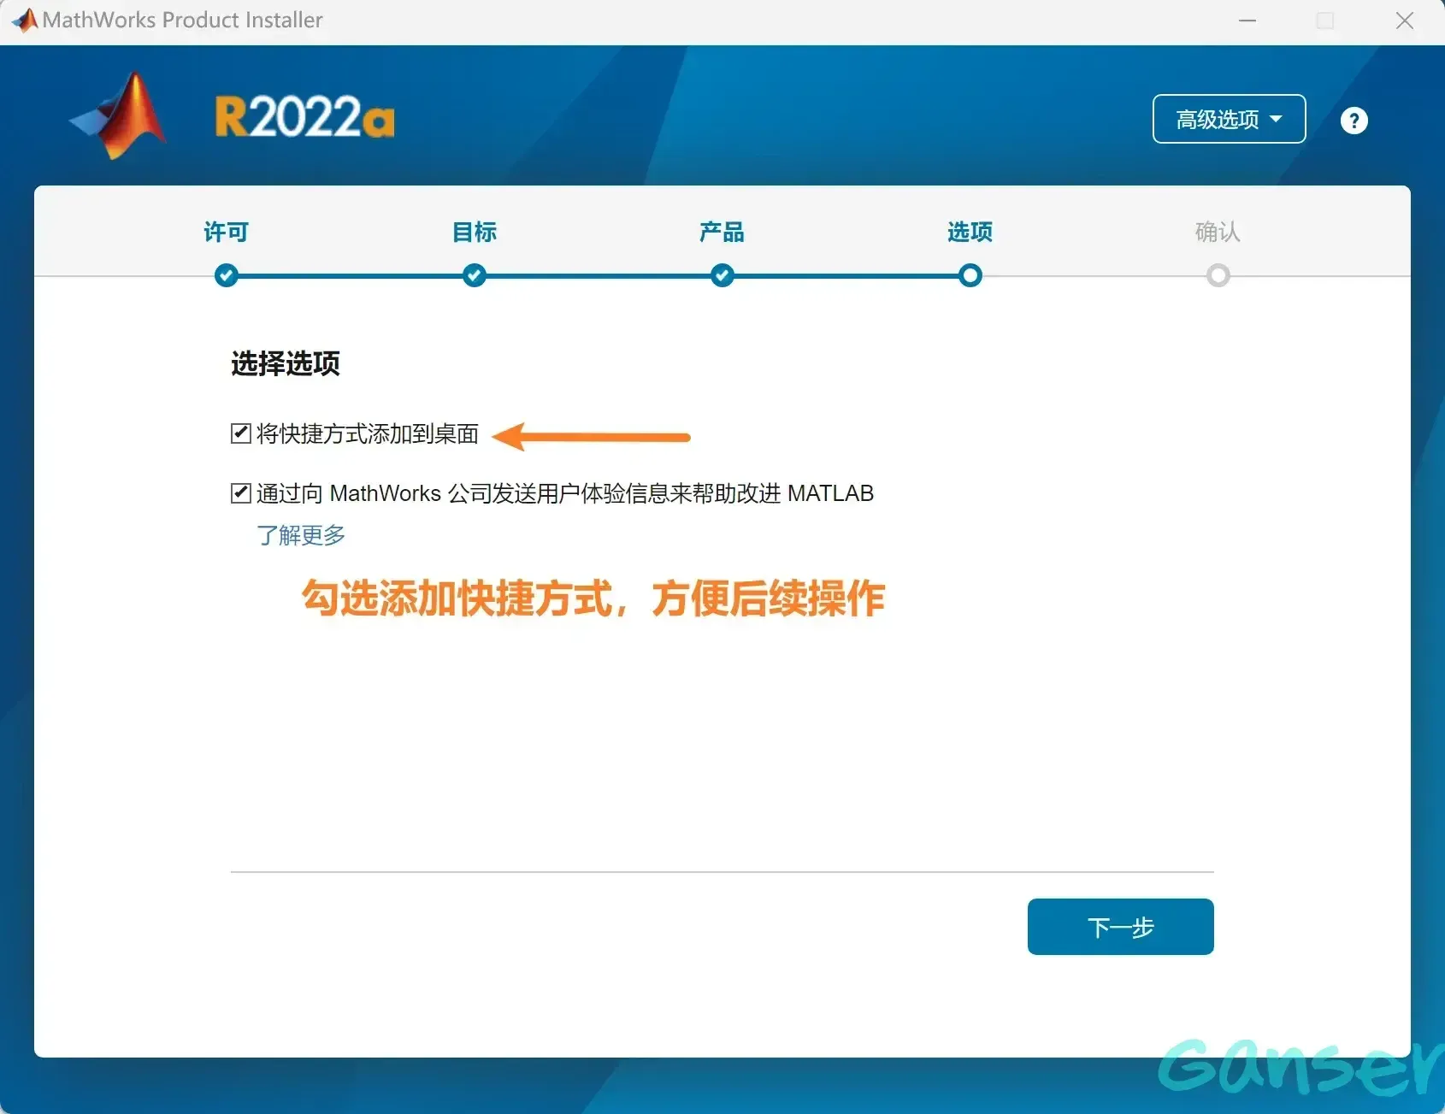Click the 许可 step checkmark circle
Image resolution: width=1445 pixels, height=1114 pixels.
coord(227,275)
